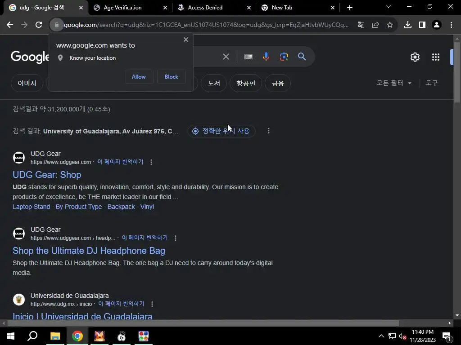Click the muted volume tray icon
Screen dimensions: 461x345
(402, 336)
